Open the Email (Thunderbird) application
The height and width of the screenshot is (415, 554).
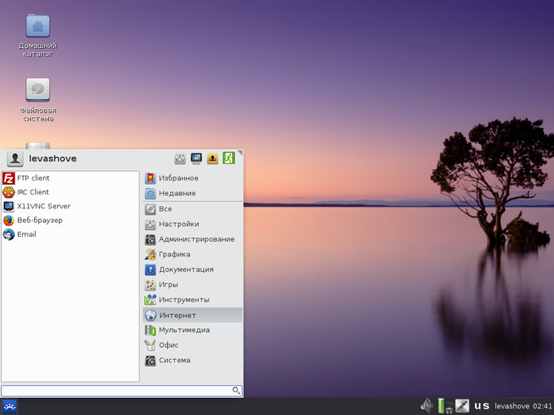coord(70,234)
